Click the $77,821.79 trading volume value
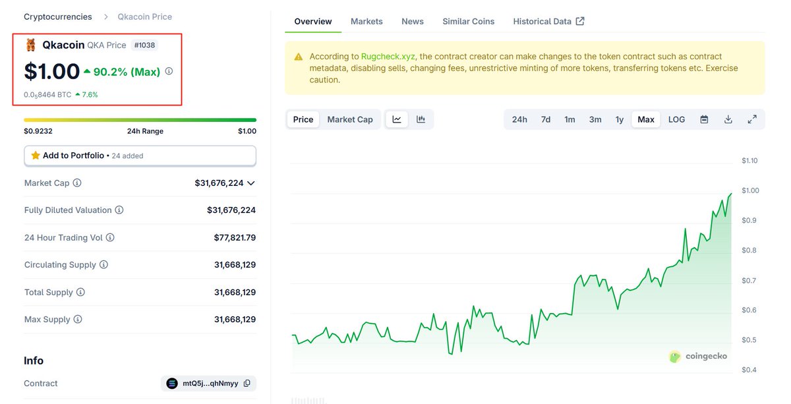791x404 pixels. (235, 237)
